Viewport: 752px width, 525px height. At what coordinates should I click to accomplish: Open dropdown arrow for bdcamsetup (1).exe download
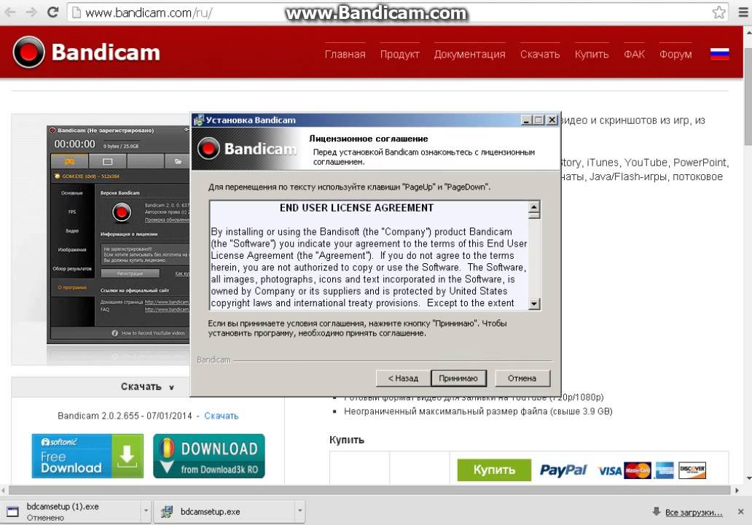146,512
